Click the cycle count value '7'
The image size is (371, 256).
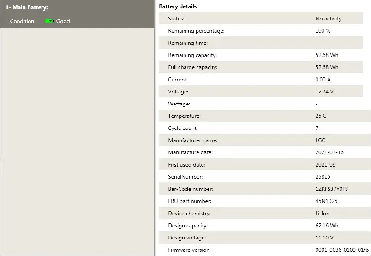[x=317, y=128]
